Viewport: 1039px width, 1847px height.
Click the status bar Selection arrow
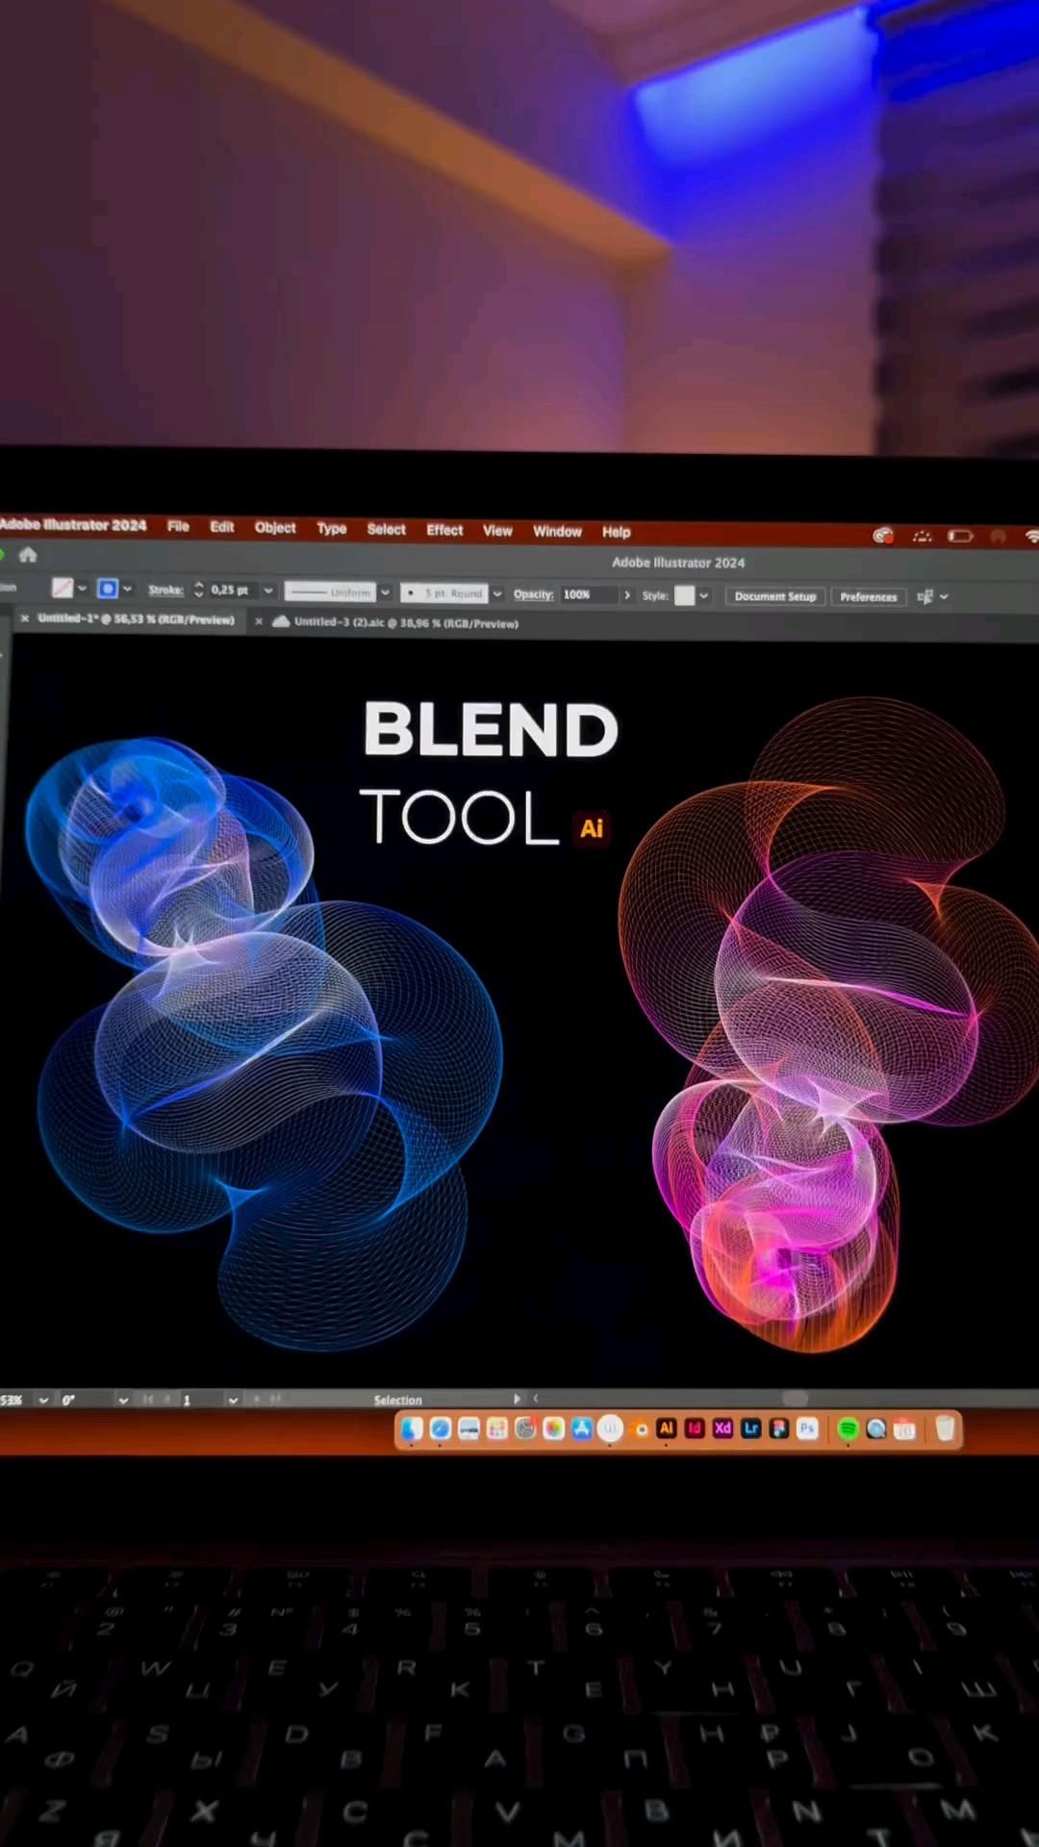pos(517,1399)
